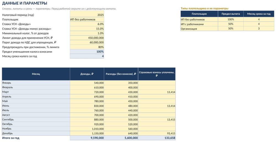
Task: Click April income cell 690,000
Action: (x=87, y=96)
